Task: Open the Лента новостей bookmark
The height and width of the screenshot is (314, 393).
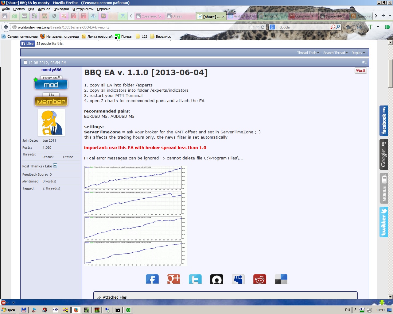Action: click(97, 36)
